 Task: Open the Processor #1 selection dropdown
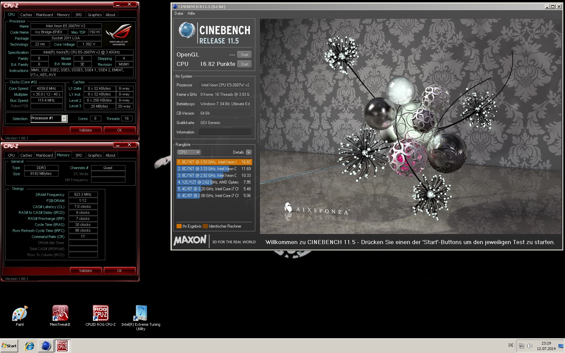(49, 118)
